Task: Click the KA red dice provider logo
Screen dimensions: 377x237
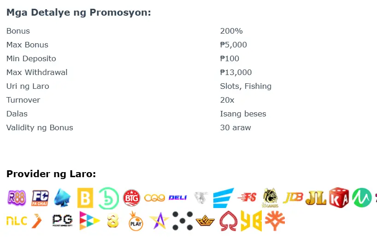Action: (339, 197)
